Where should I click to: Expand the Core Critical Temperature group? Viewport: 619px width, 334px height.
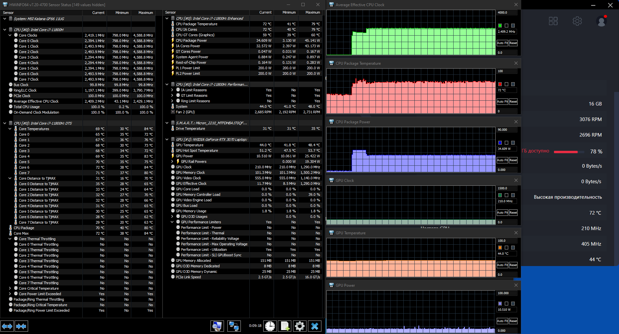(x=10, y=288)
